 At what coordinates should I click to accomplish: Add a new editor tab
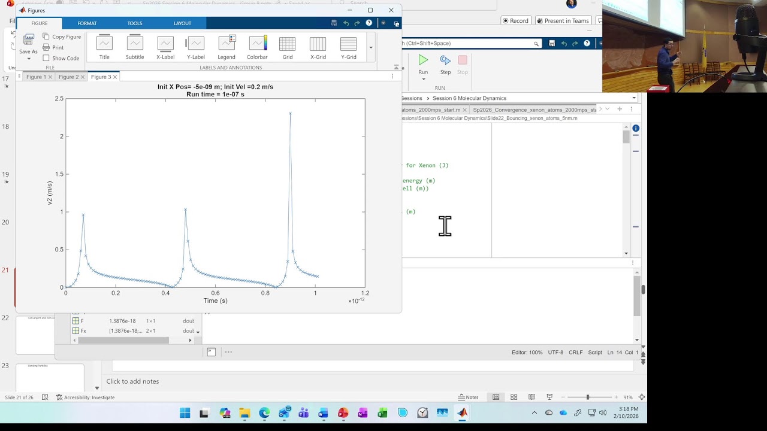[620, 109]
